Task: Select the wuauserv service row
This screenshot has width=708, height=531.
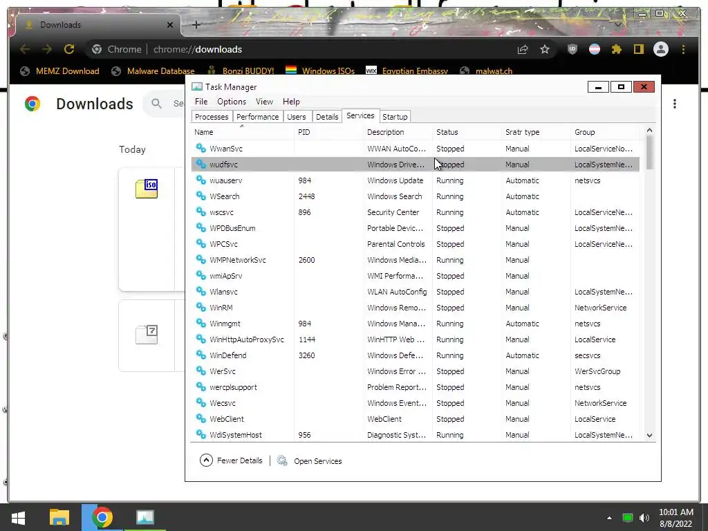Action: point(416,180)
